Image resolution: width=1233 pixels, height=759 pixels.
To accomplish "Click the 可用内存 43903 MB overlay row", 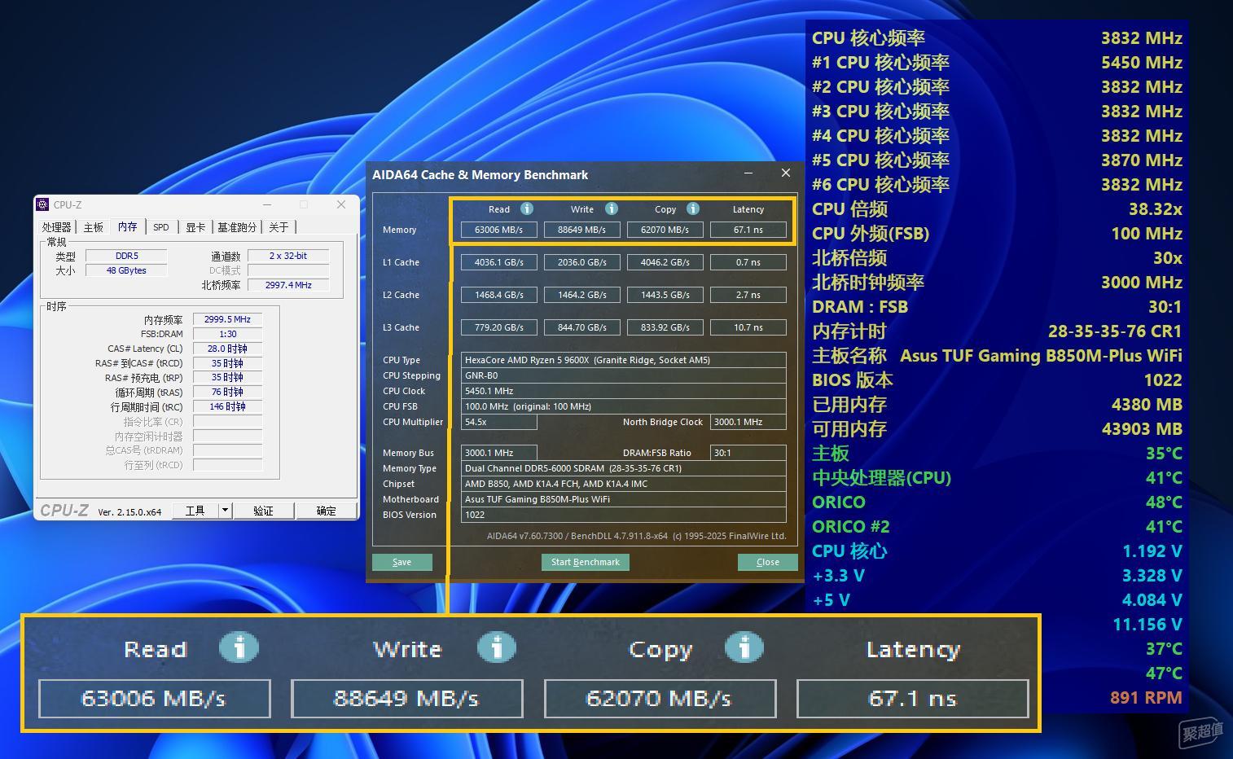I will (997, 429).
